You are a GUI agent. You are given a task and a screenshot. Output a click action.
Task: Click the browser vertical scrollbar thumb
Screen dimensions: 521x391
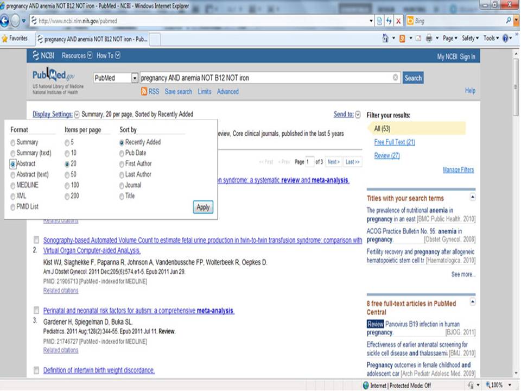click(516, 87)
